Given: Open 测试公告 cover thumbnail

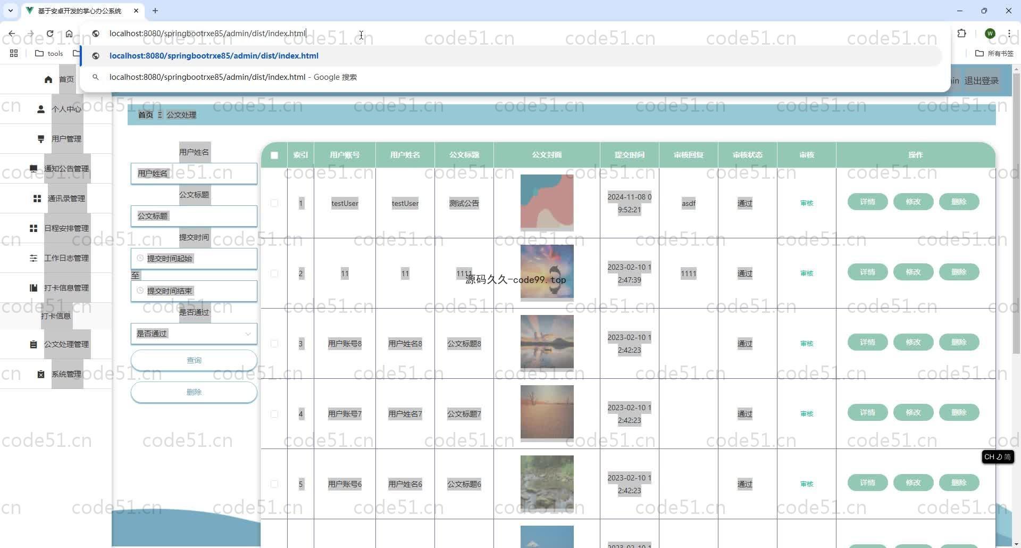Looking at the screenshot, I should tap(547, 201).
